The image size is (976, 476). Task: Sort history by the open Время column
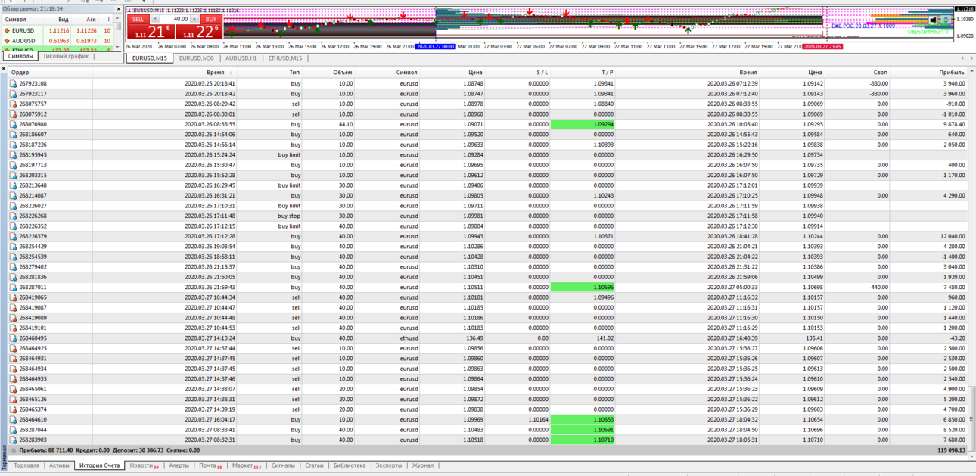165,73
